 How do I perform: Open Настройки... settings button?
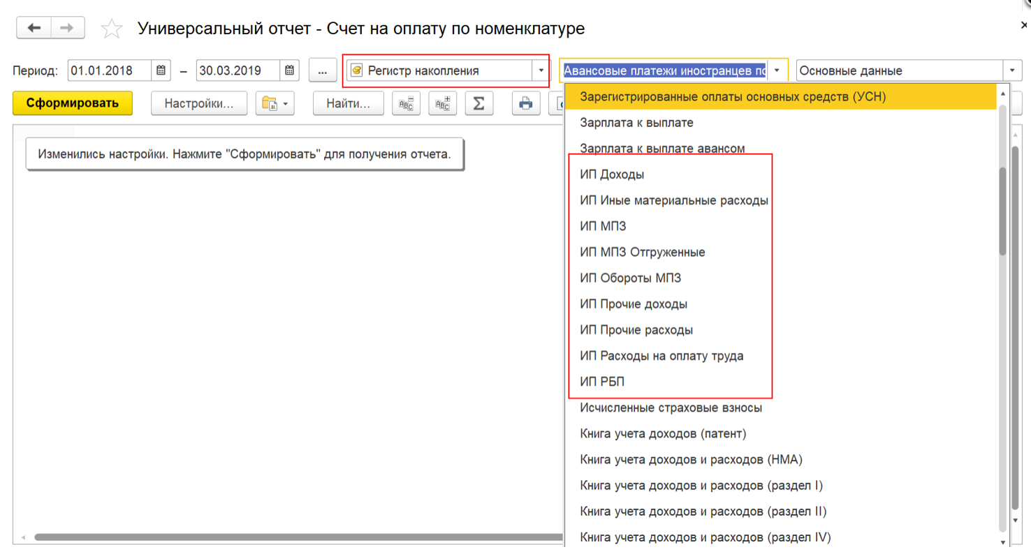[199, 103]
